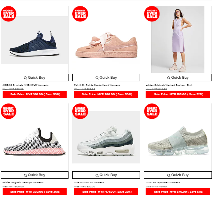Click the Biggest Ever Sale badge on Deerupt
This screenshot has height=199, width=213.
pyautogui.click(x=9, y=111)
